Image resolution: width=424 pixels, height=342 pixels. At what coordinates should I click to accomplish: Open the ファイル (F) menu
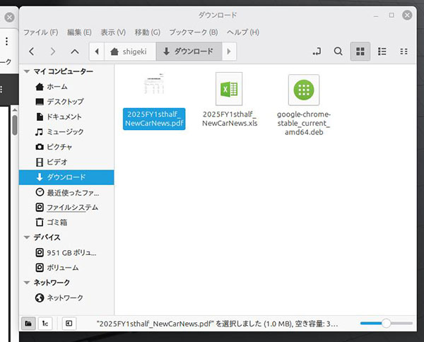tap(40, 33)
